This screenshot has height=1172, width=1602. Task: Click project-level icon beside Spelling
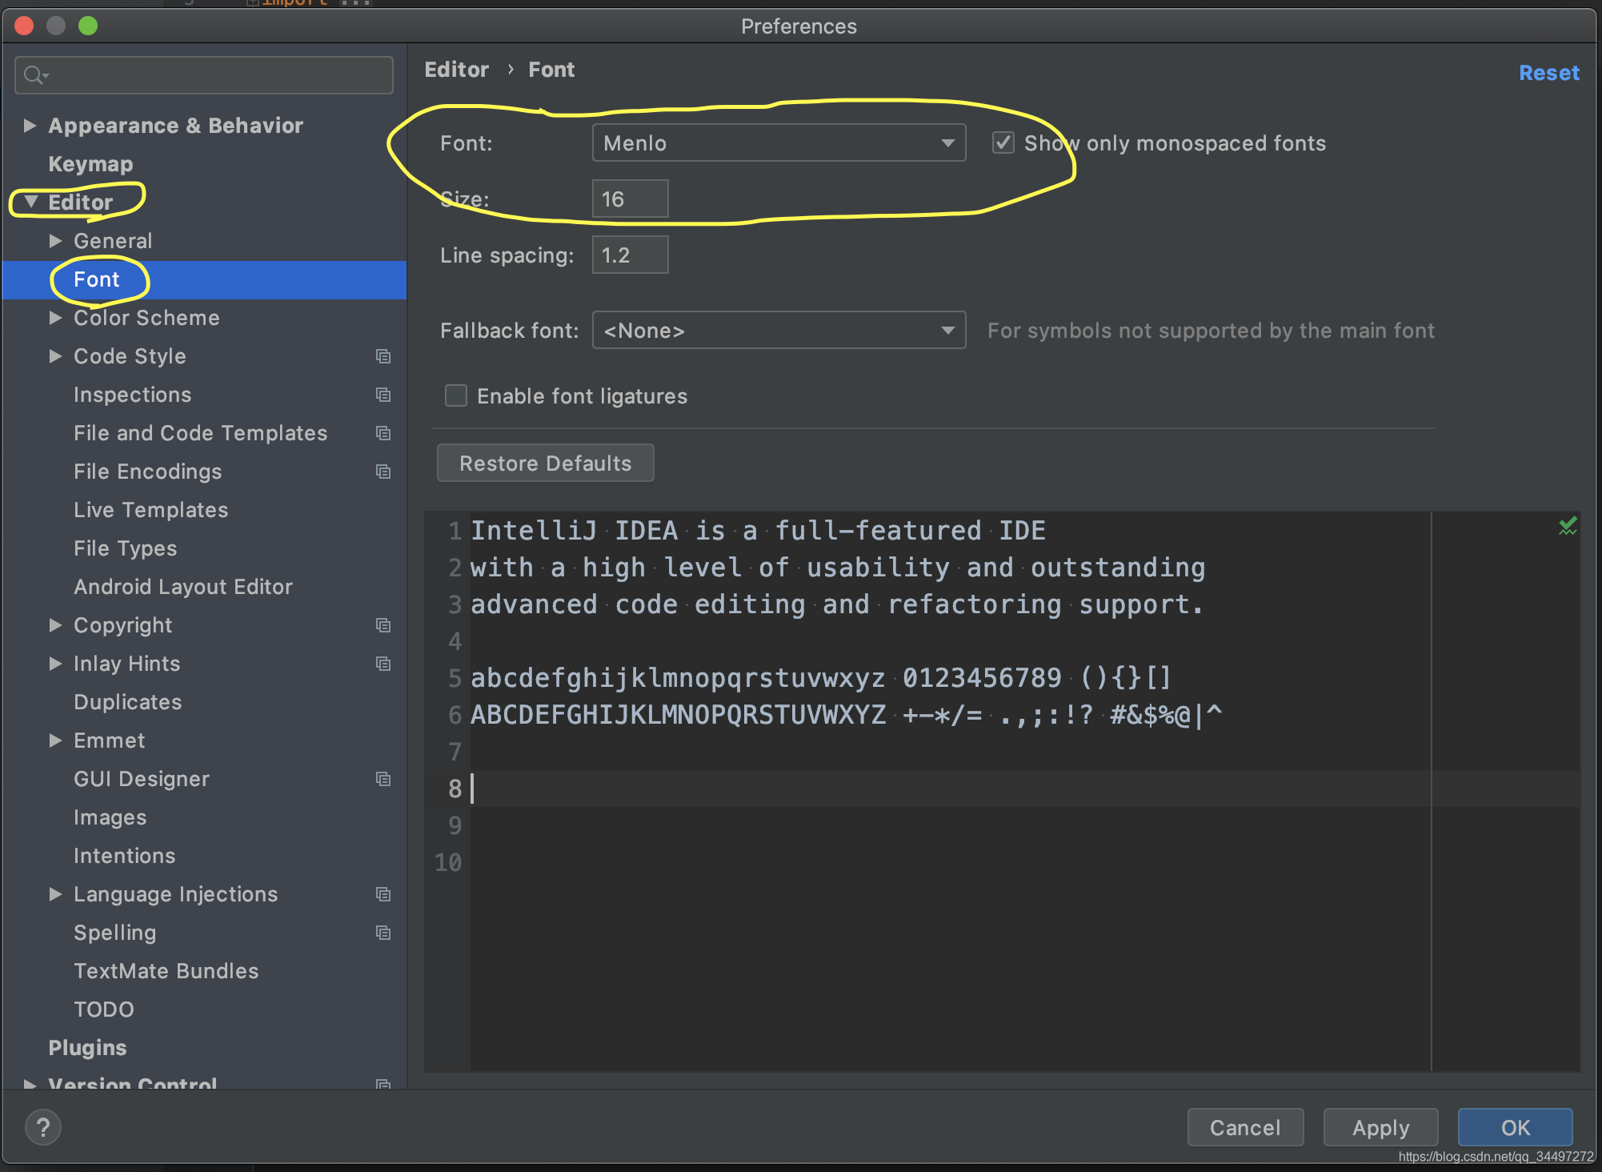click(383, 933)
